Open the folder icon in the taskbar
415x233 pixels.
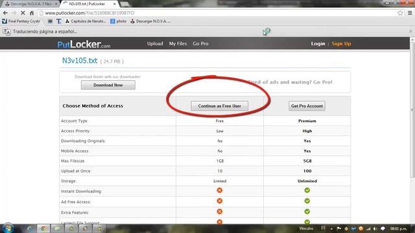[58, 228]
